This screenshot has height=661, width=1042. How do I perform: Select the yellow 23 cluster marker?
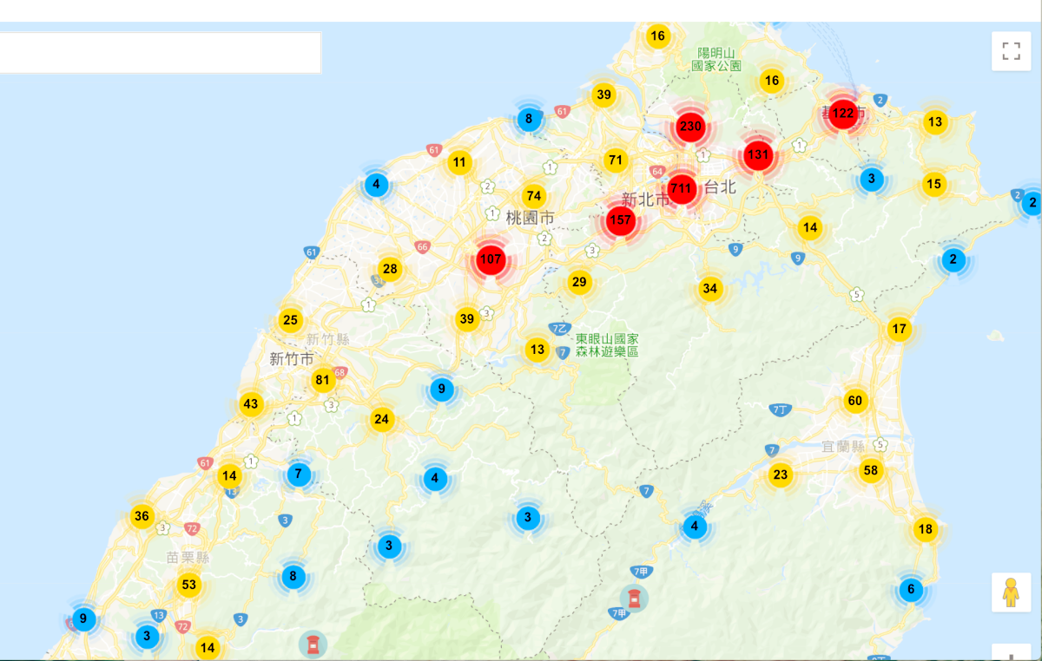pyautogui.click(x=781, y=474)
